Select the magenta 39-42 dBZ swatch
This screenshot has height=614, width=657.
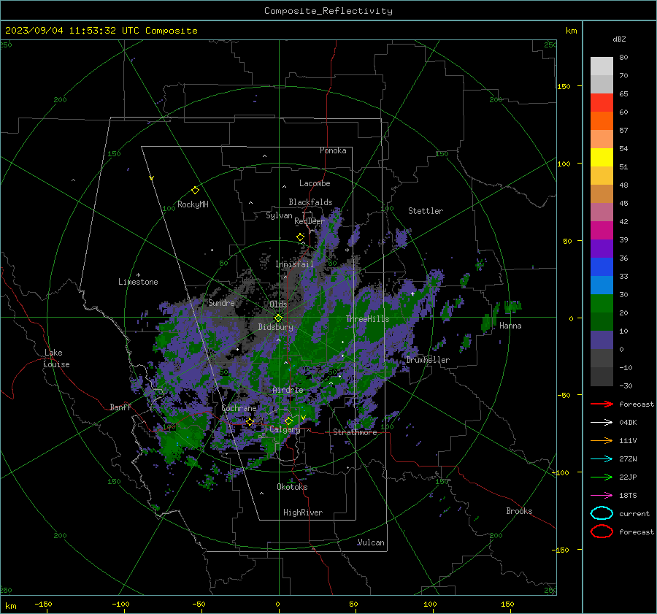pos(602,231)
